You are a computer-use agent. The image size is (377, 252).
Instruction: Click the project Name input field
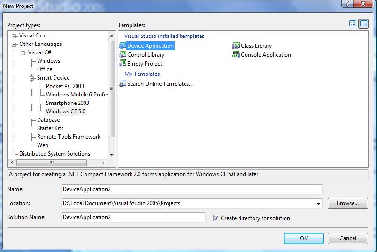(x=192, y=189)
